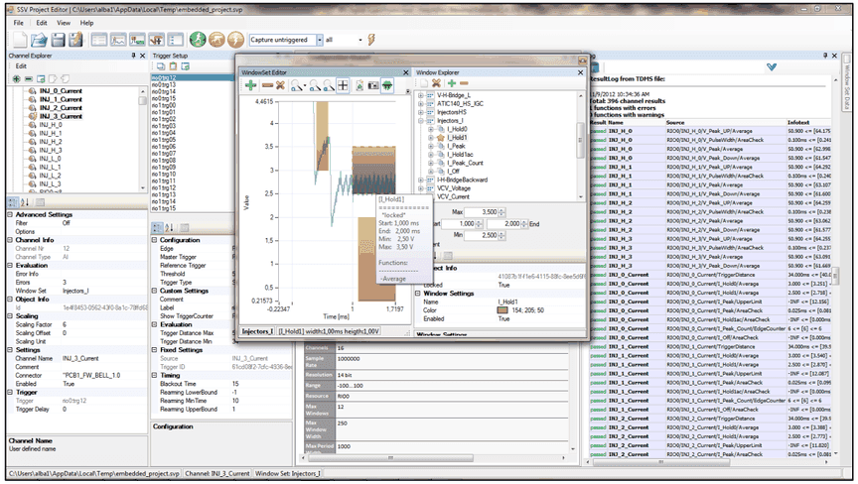Collapse the Injectors_I tree node
Viewport: 858px width, 484px height.
pyautogui.click(x=420, y=121)
